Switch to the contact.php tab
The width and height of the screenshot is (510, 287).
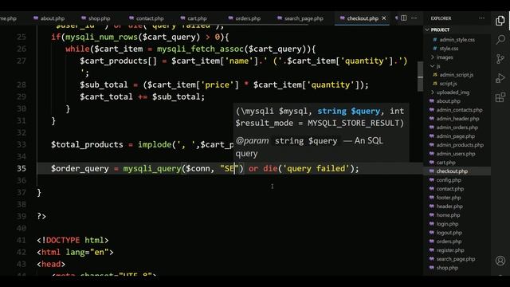(147, 18)
